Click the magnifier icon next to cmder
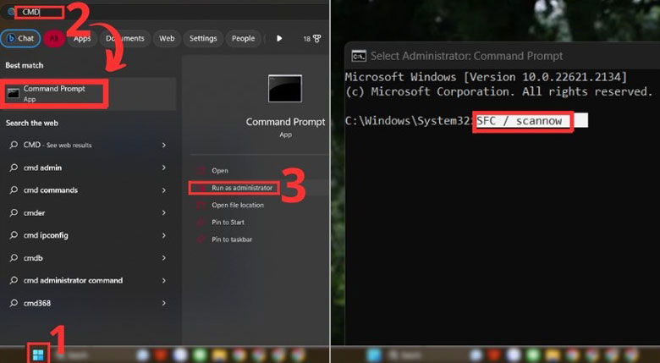This screenshot has width=660, height=363. tap(14, 212)
